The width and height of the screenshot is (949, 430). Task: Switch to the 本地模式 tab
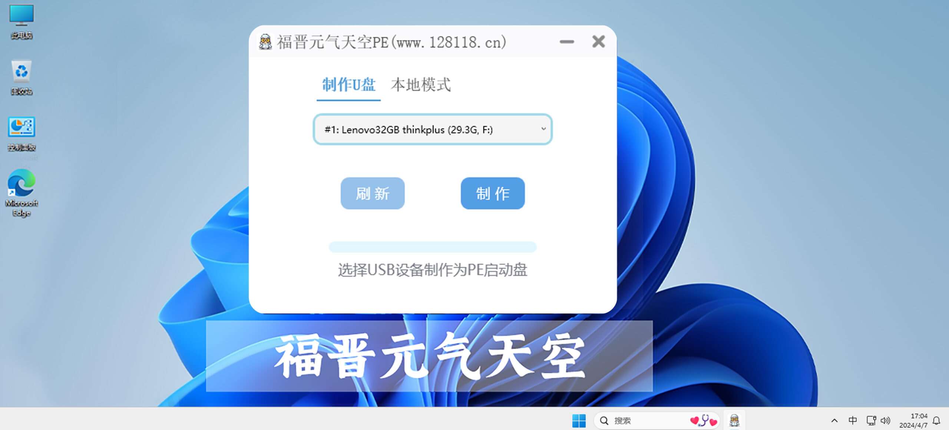coord(421,86)
